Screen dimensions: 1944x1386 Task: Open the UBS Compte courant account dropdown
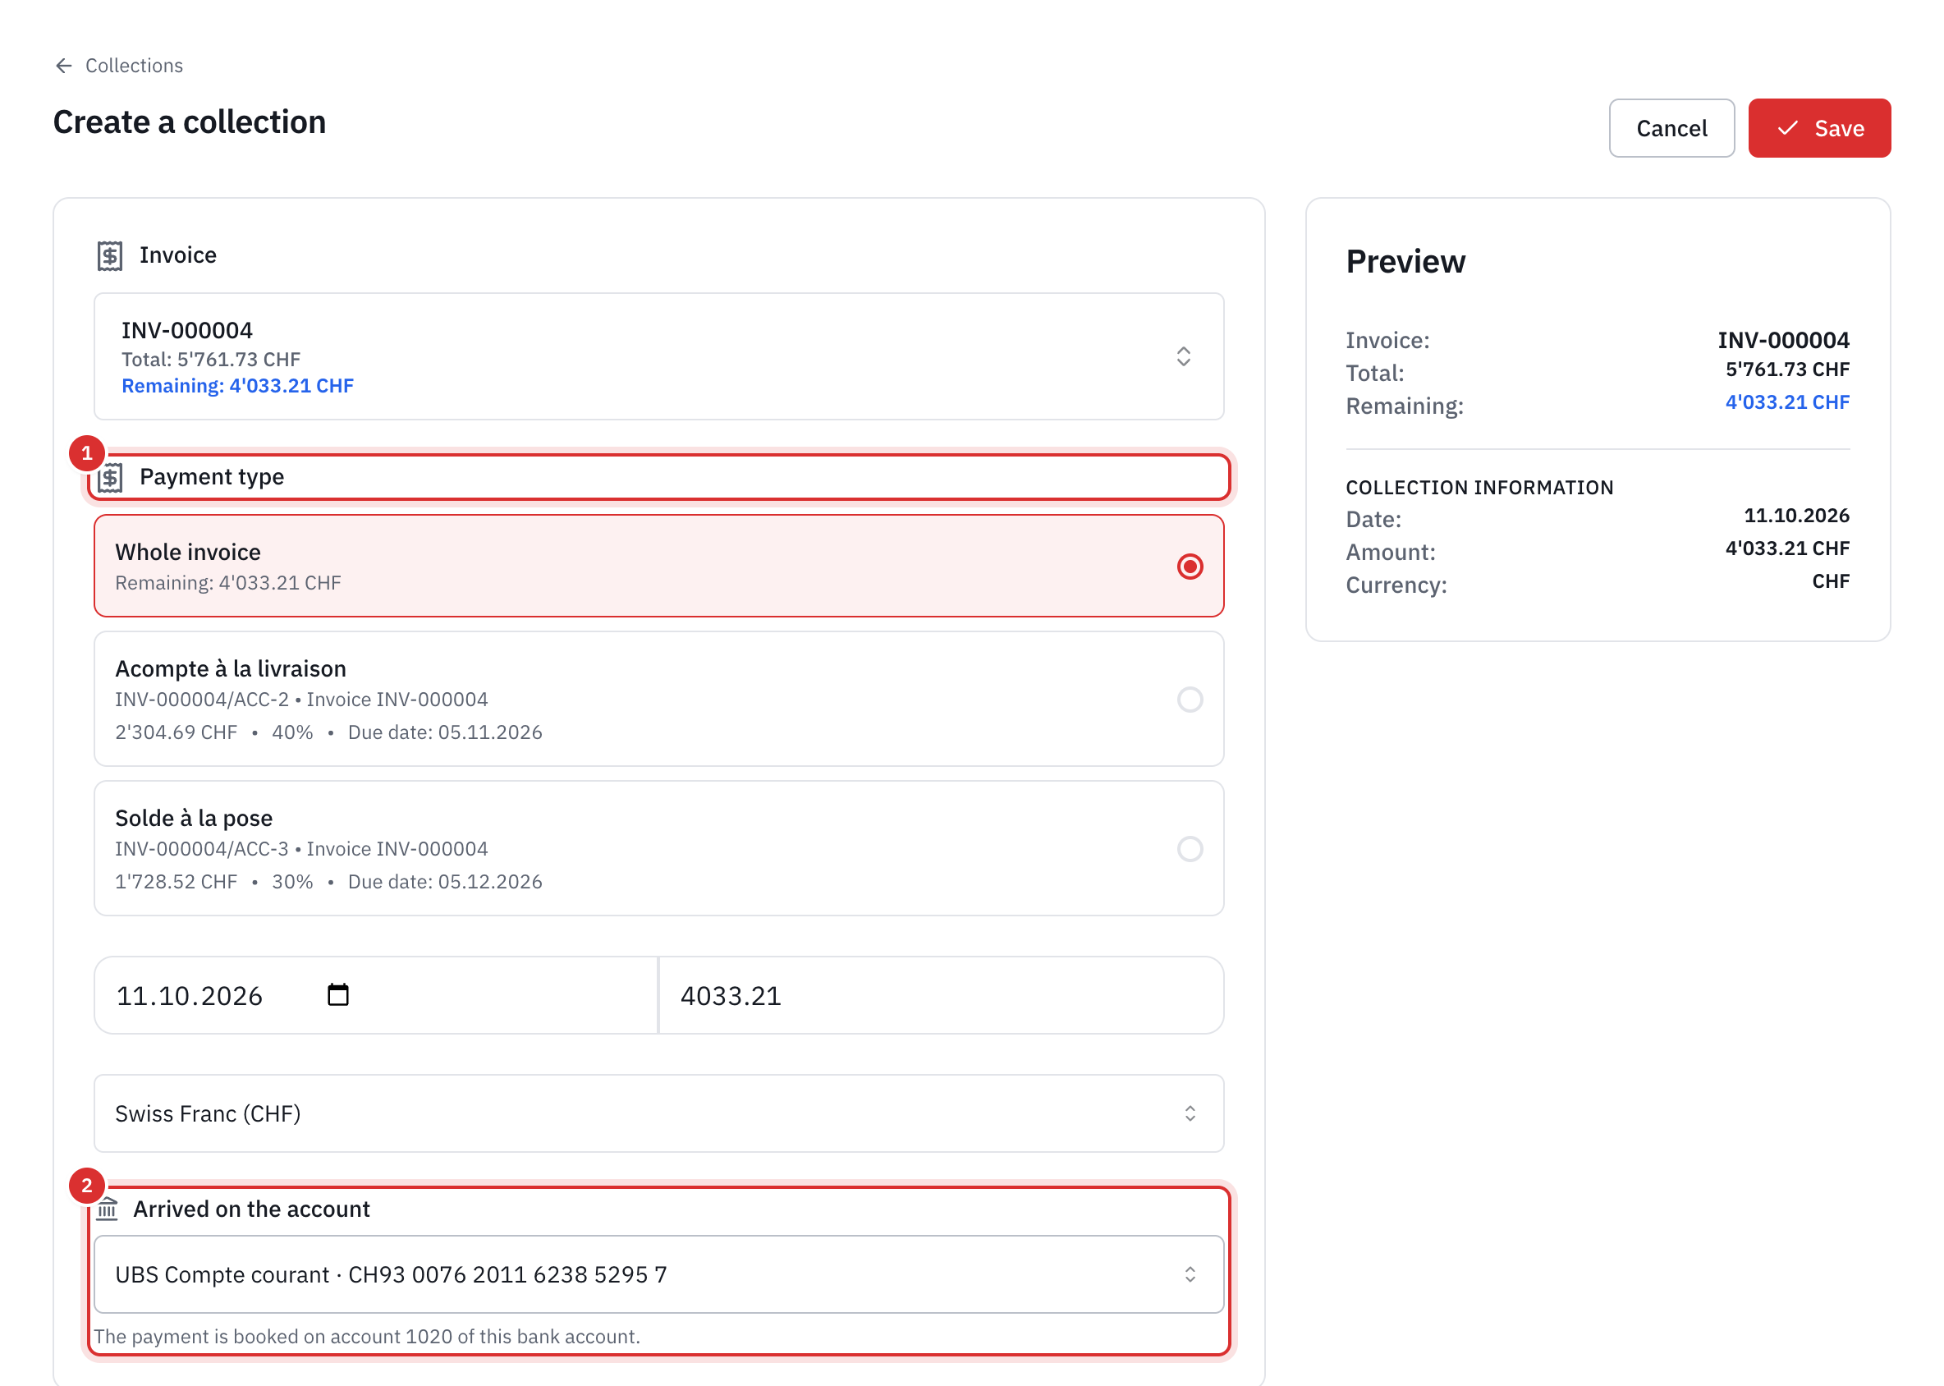(x=659, y=1274)
